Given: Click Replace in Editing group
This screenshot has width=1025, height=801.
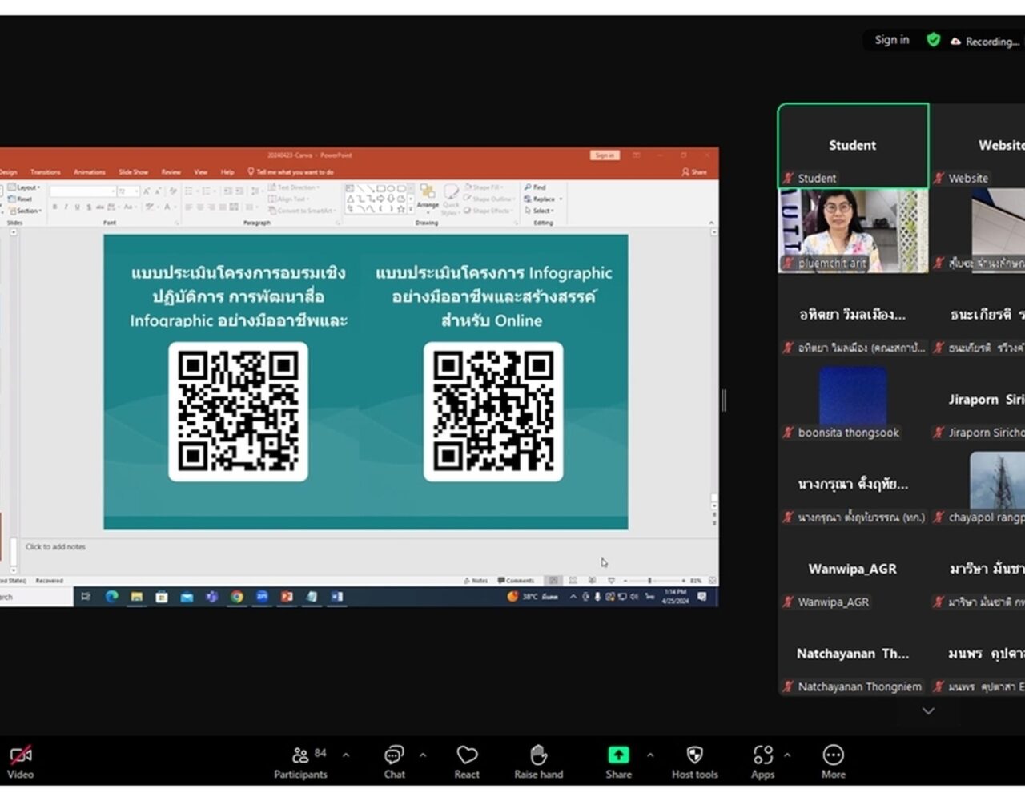Looking at the screenshot, I should tap(541, 199).
